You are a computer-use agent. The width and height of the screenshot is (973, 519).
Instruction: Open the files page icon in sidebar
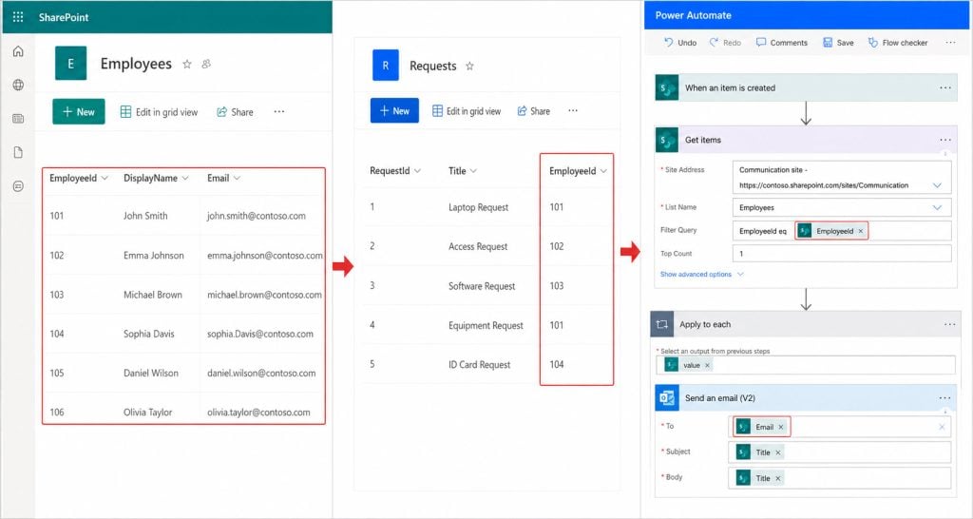pos(18,152)
